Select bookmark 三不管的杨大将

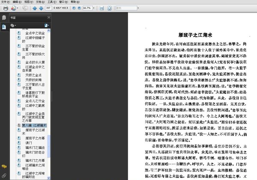coord(33,56)
